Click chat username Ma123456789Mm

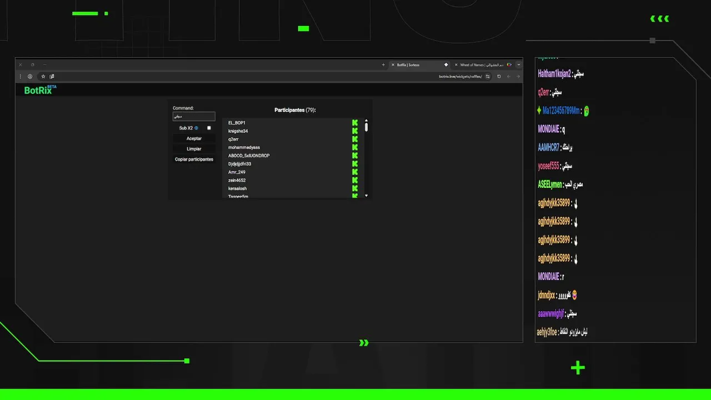coord(560,111)
